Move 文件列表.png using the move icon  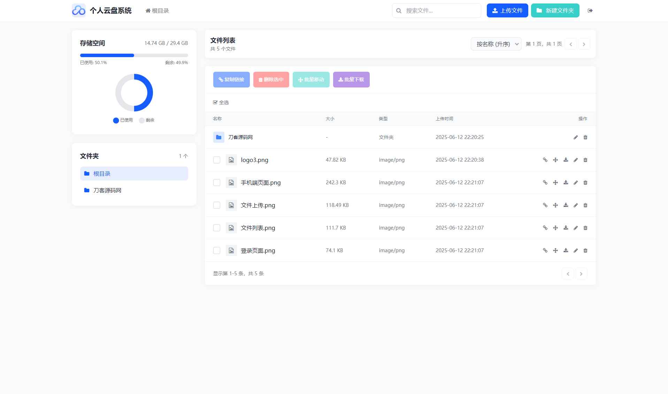click(555, 228)
